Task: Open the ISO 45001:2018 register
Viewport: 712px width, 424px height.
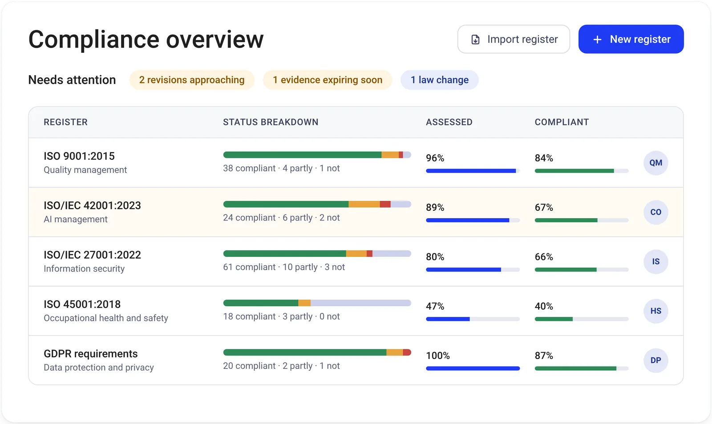Action: click(356, 311)
